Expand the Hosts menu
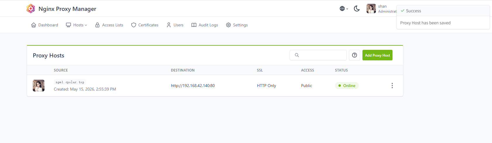Viewport: 492px width, 143px height. click(x=76, y=25)
